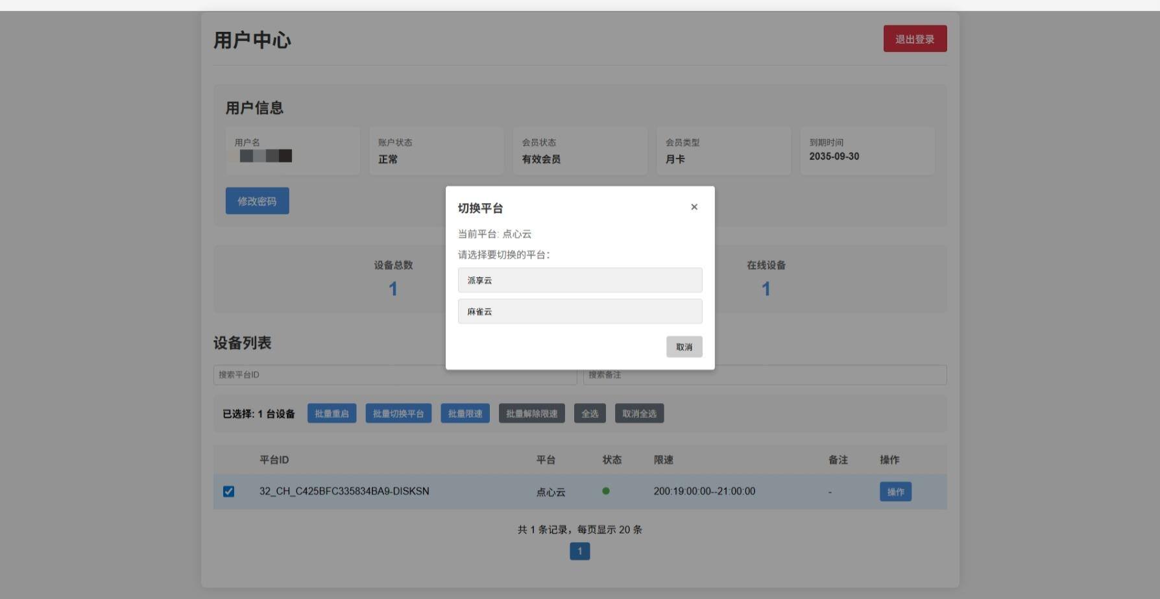Select 派享云 platform option
The width and height of the screenshot is (1160, 599).
(579, 280)
